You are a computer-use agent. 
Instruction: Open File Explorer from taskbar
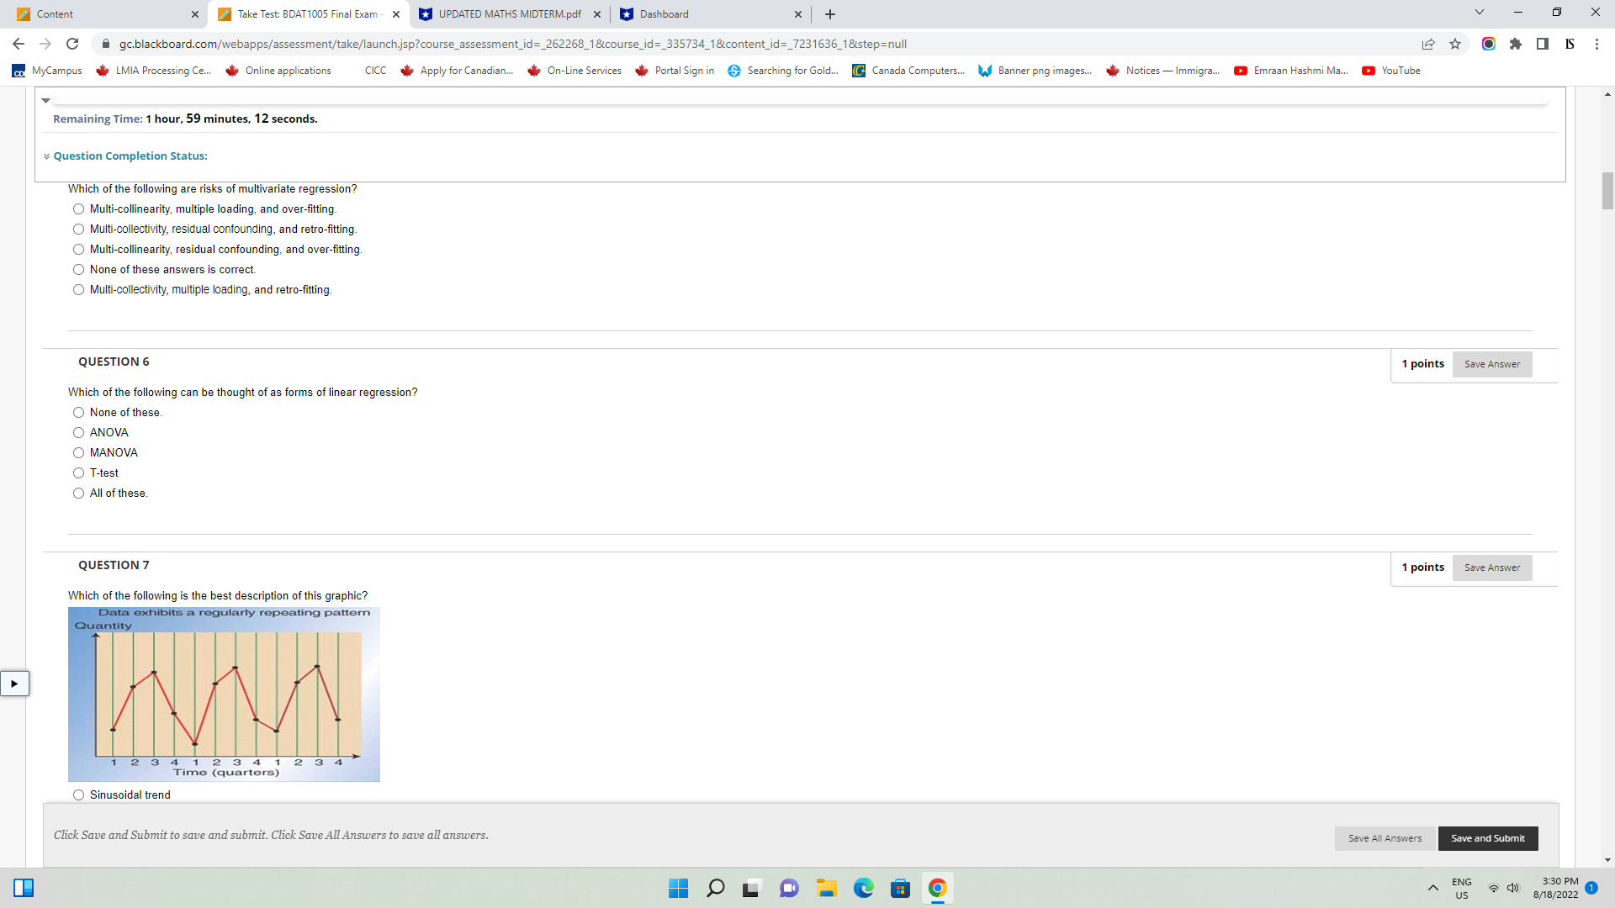pos(826,888)
